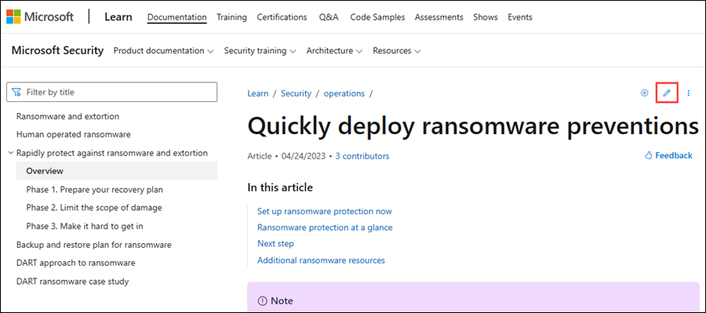The image size is (706, 313).
Task: Click the Microsoft logo
Action: [40, 17]
